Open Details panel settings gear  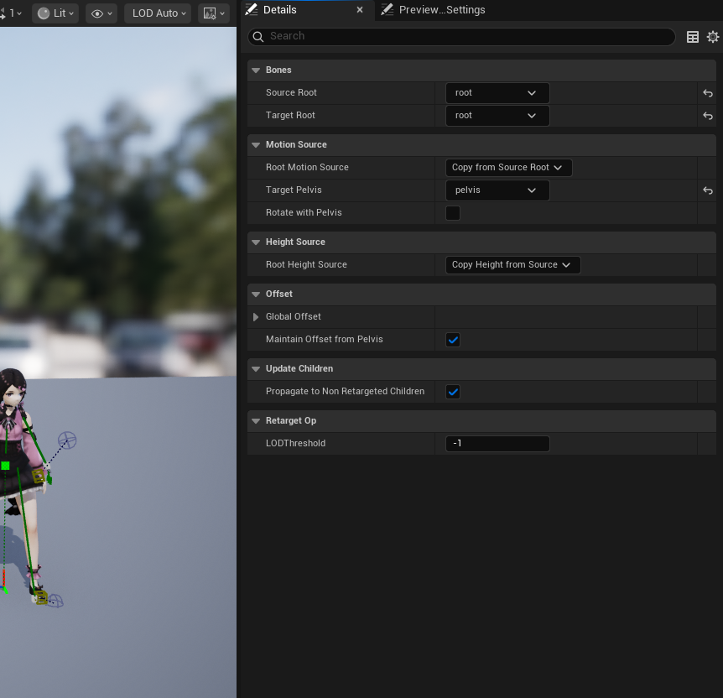[713, 37]
